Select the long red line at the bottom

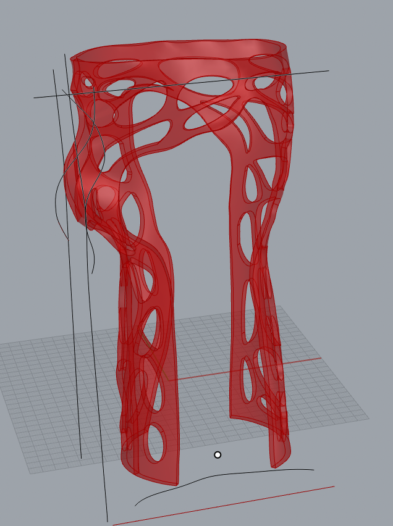[223, 506]
